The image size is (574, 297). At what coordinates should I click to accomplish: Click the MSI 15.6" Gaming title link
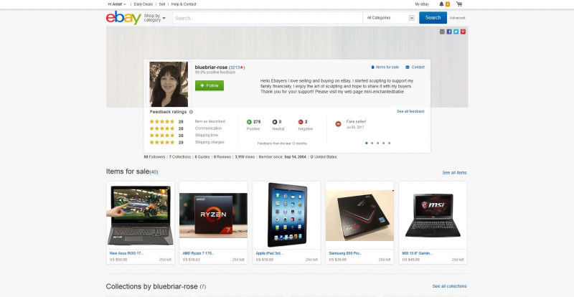pos(418,253)
